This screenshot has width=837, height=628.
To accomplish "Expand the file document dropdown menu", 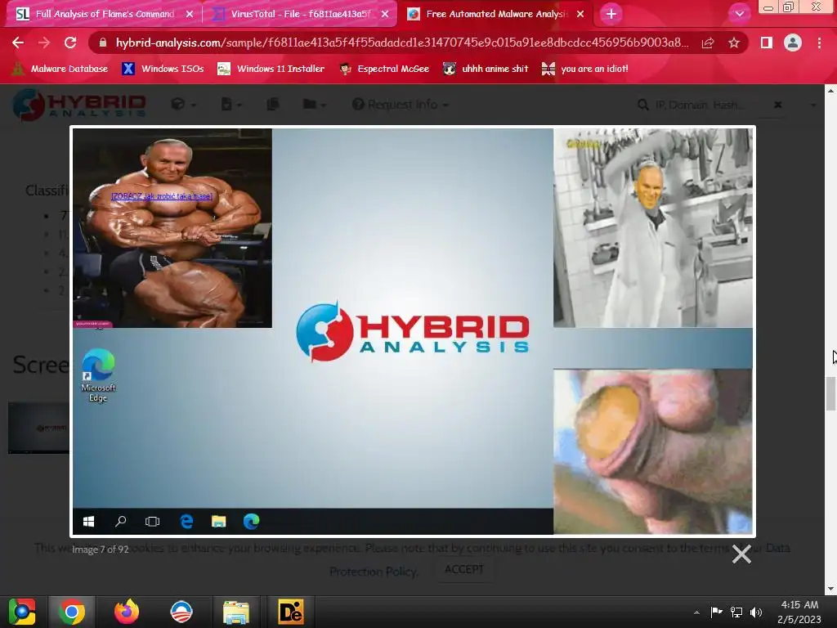I will 231,104.
